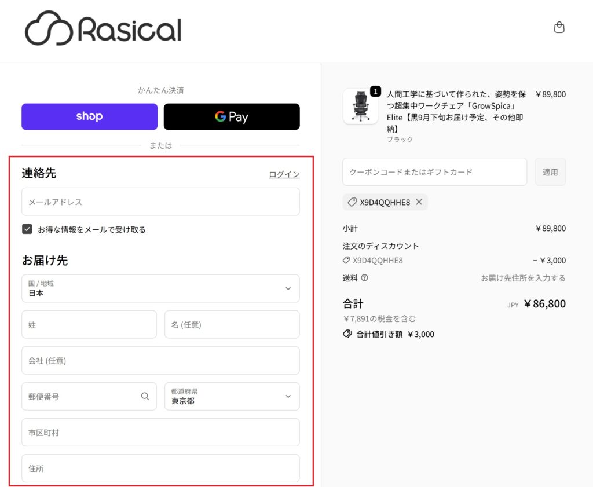Focus the 市区町村 city input field
Viewport: 593px width, 487px height.
pyautogui.click(x=160, y=432)
